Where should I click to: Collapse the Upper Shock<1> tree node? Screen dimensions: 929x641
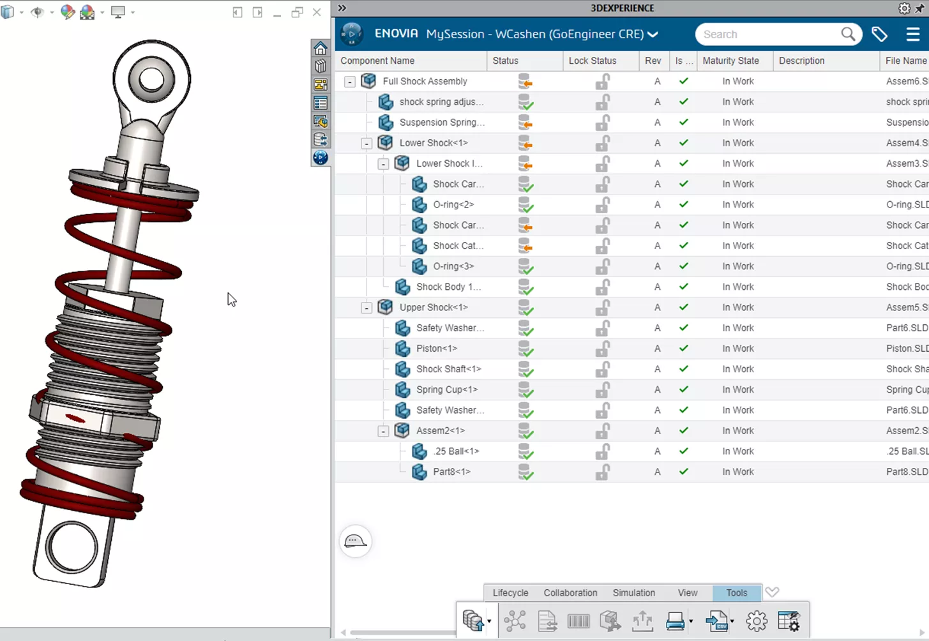click(366, 308)
